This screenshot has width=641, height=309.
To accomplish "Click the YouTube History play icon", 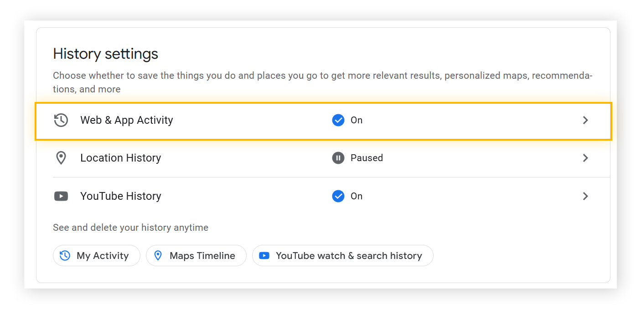I will (x=61, y=196).
